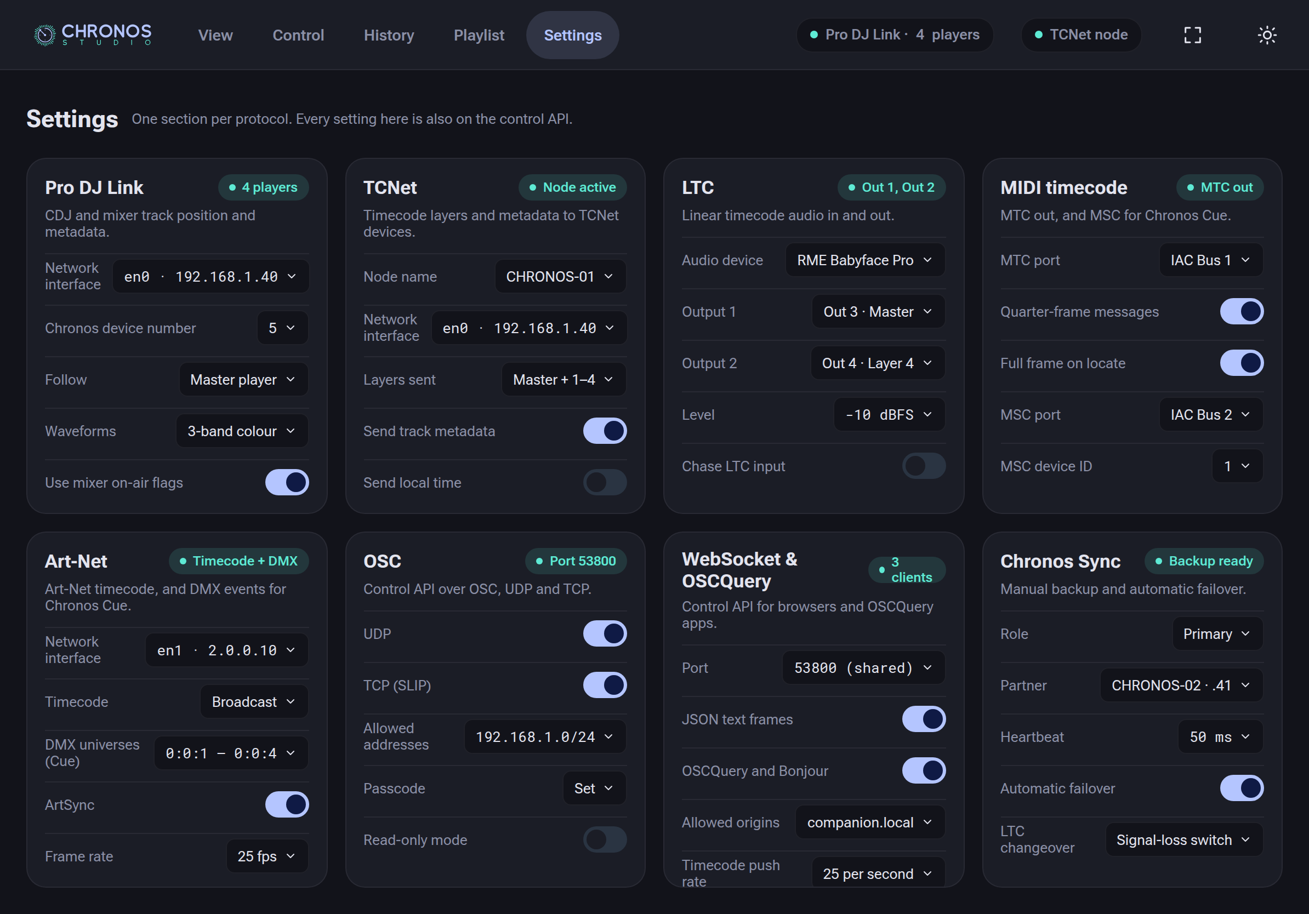The width and height of the screenshot is (1309, 914).
Task: Click the 3 clients badge
Action: click(x=907, y=570)
